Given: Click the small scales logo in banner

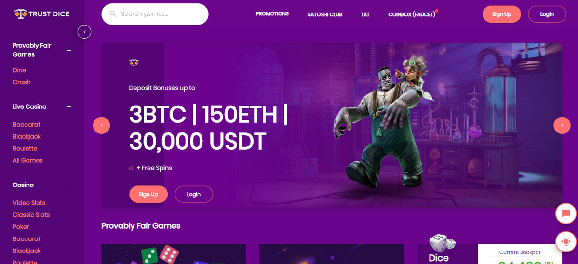Looking at the screenshot, I should coord(134,63).
